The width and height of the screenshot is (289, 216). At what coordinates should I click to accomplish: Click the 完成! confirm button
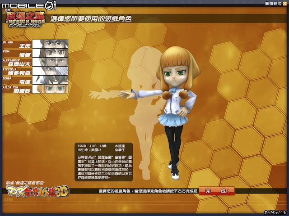pyautogui.click(x=217, y=191)
